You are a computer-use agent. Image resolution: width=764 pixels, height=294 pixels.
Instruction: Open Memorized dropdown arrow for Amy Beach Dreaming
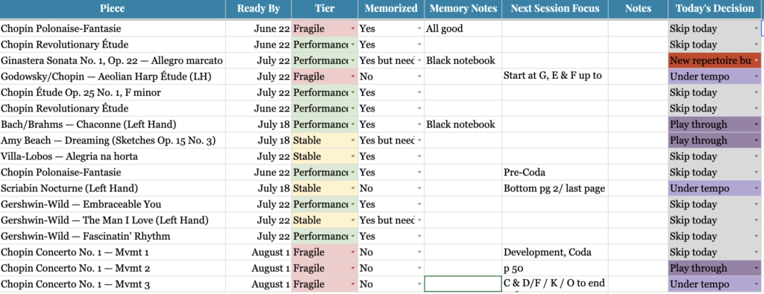pos(419,141)
